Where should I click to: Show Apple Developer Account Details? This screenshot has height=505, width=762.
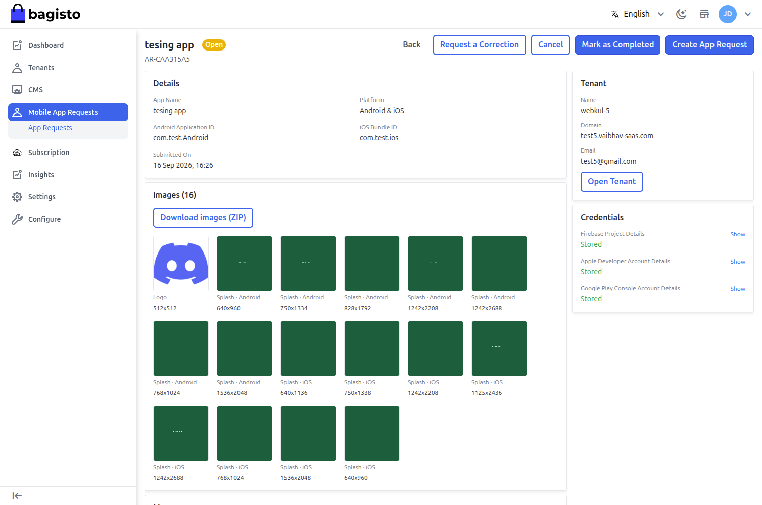coord(738,262)
